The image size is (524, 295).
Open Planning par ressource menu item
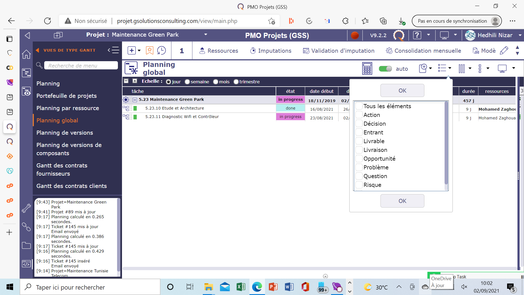pyautogui.click(x=68, y=108)
